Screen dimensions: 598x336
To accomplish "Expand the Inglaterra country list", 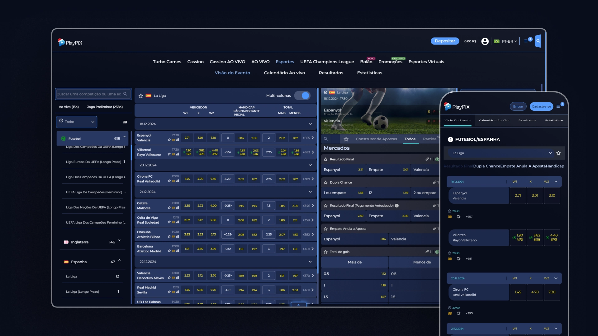I will click(119, 240).
